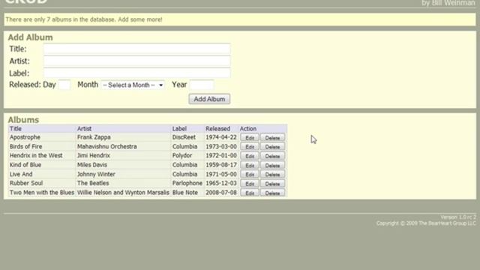Viewport: 480px width, 270px height.
Task: Click the Title input field
Action: click(x=136, y=49)
